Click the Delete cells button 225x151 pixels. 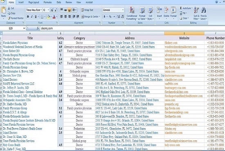point(166,13)
